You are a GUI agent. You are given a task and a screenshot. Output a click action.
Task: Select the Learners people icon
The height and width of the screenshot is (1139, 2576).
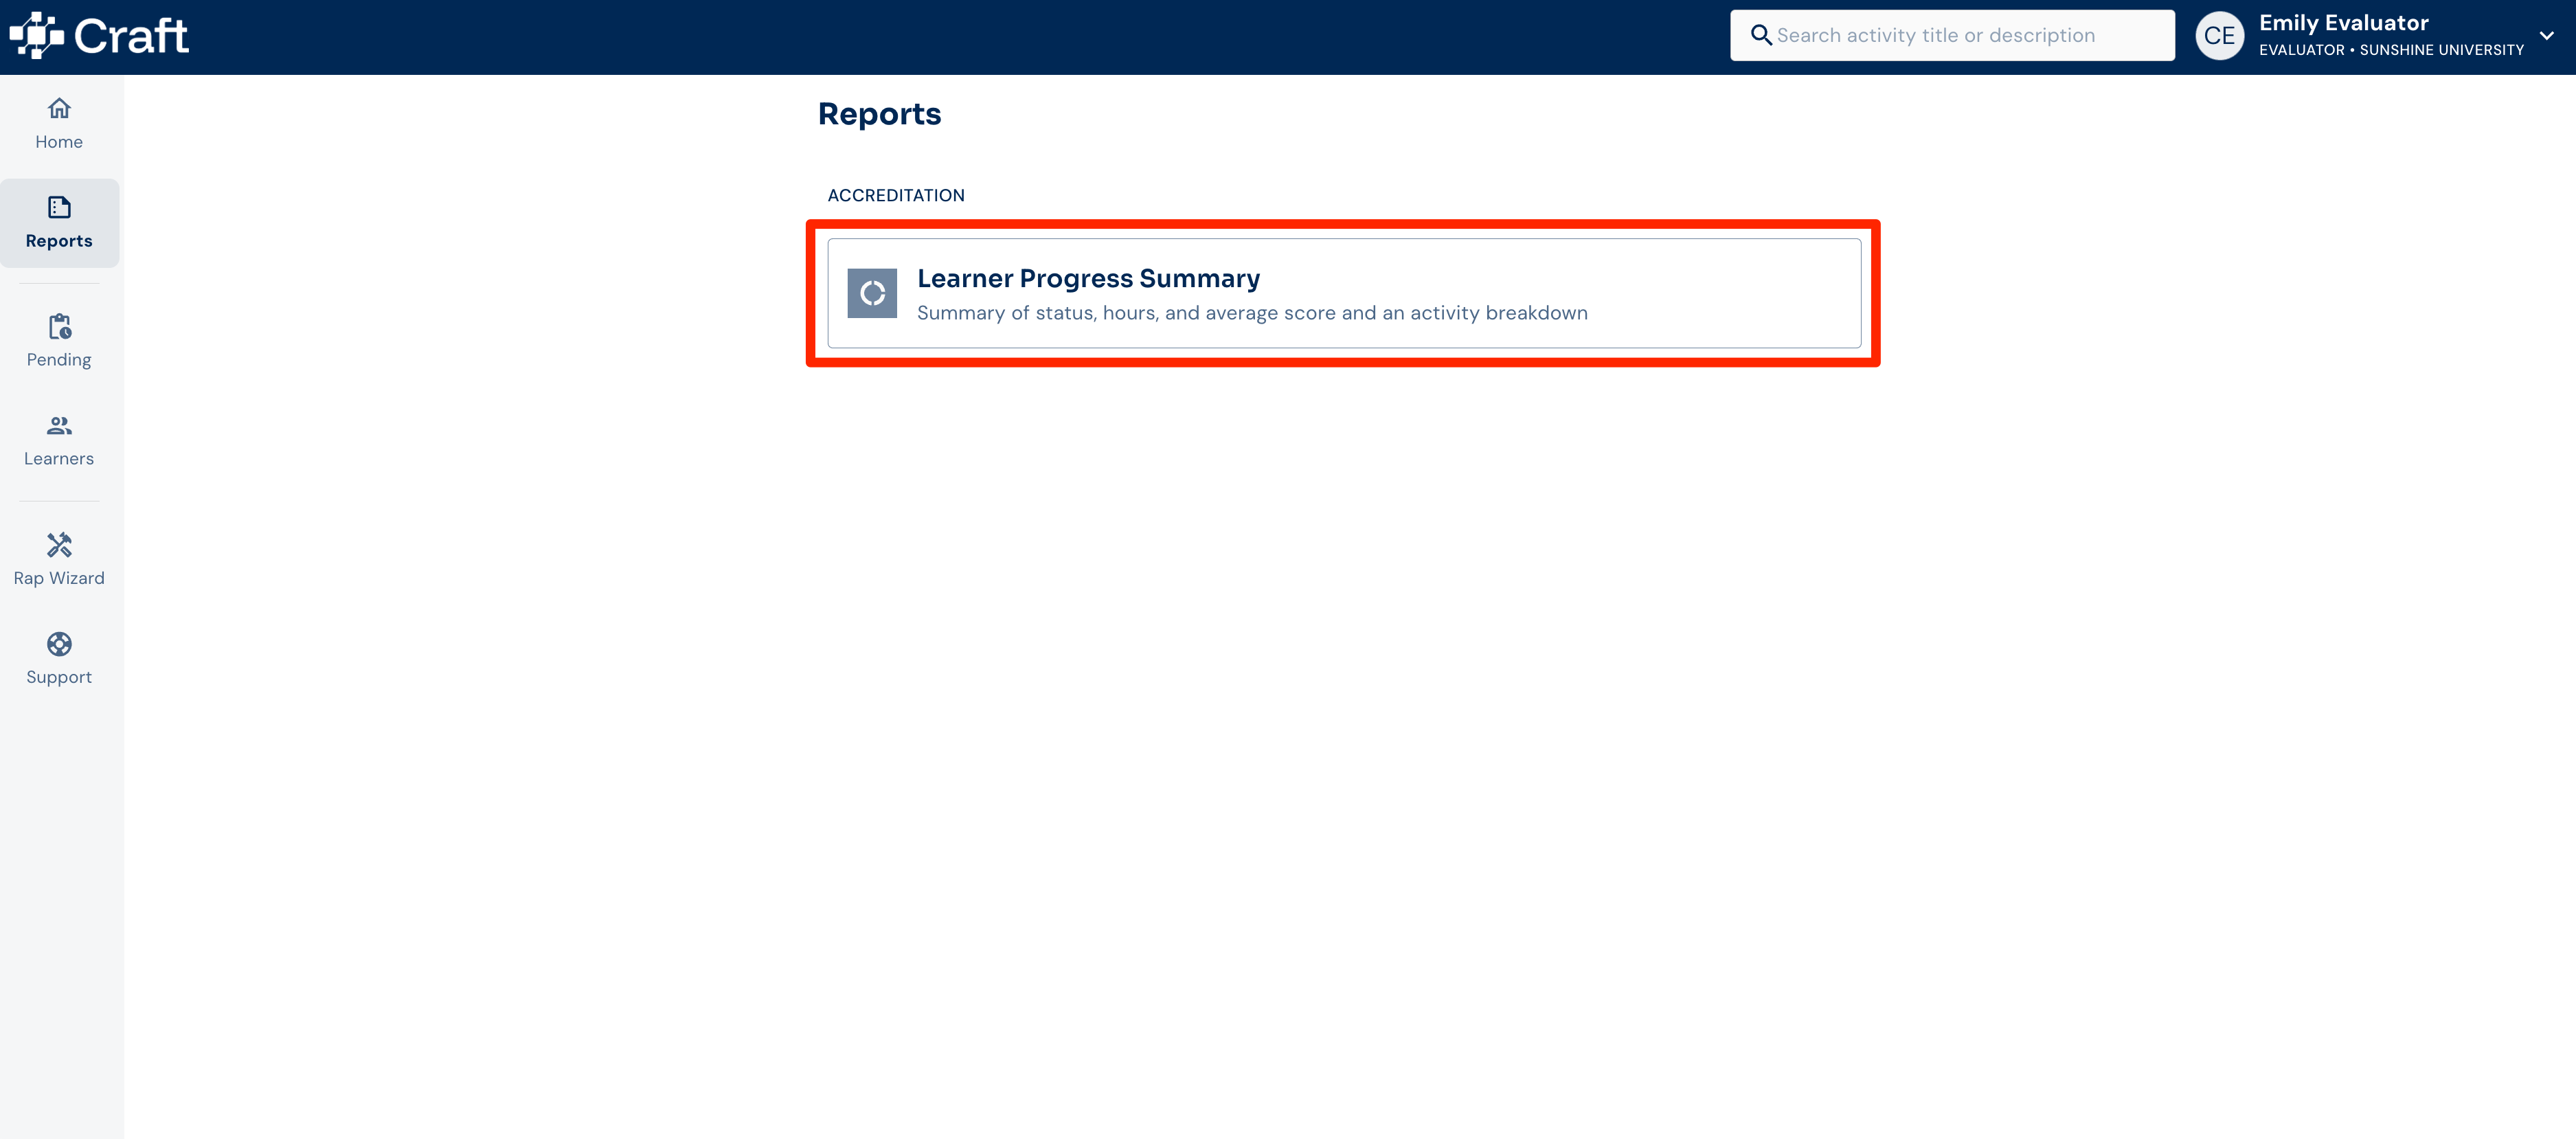pyautogui.click(x=58, y=425)
